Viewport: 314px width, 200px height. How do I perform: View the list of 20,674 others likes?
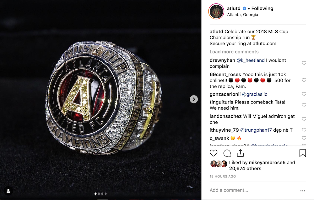245,168
